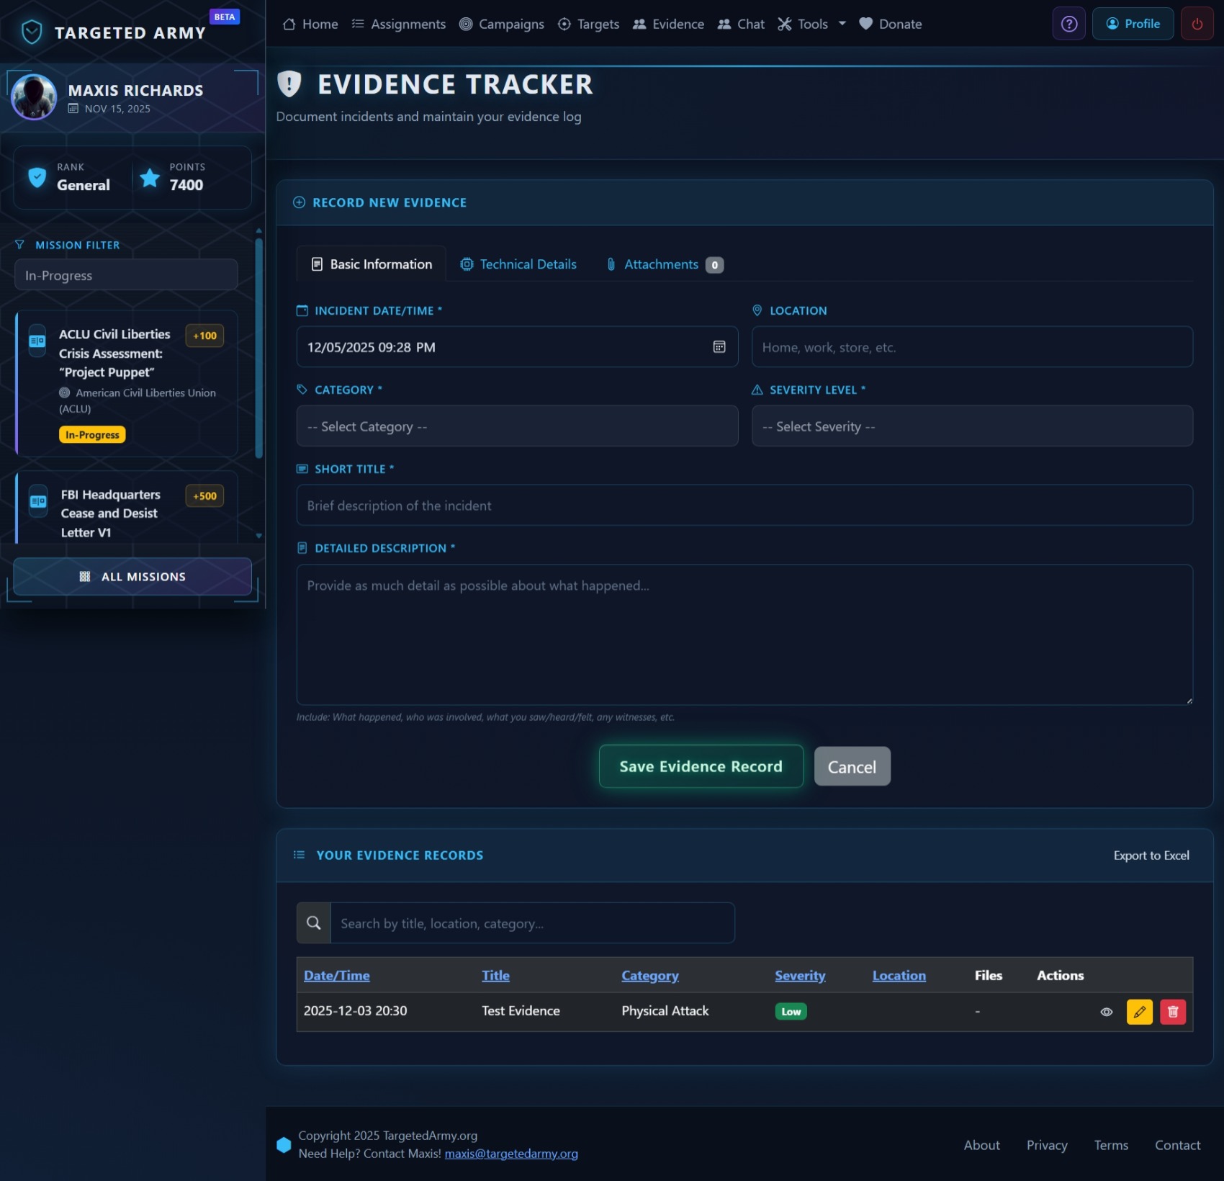The width and height of the screenshot is (1224, 1181).
Task: Click the help question mark icon
Action: click(x=1069, y=24)
